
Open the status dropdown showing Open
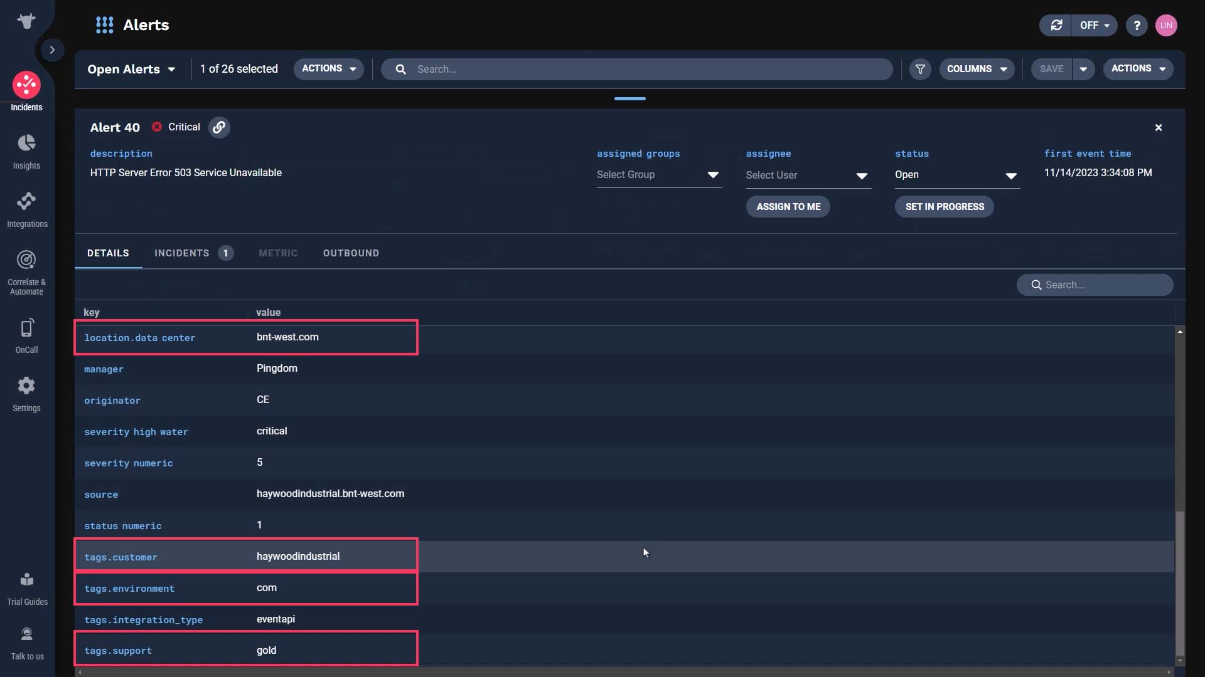click(x=957, y=175)
